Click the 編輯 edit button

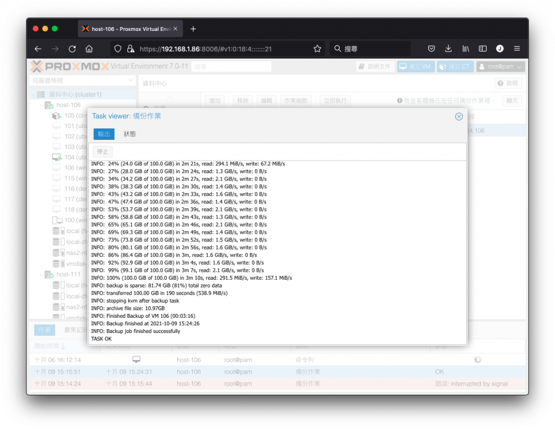[x=267, y=101]
